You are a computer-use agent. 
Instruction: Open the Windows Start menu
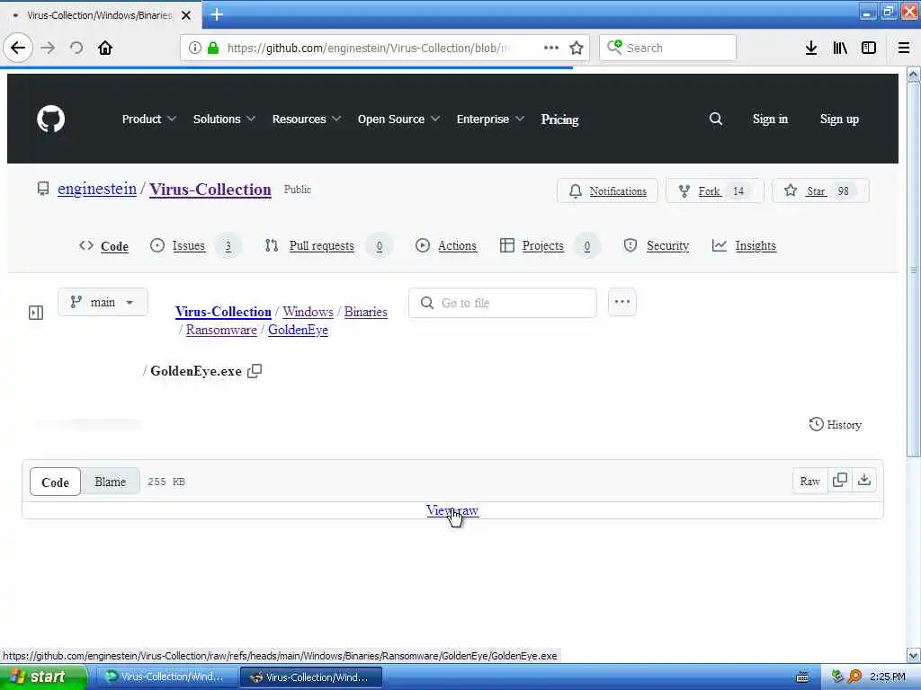[42, 677]
